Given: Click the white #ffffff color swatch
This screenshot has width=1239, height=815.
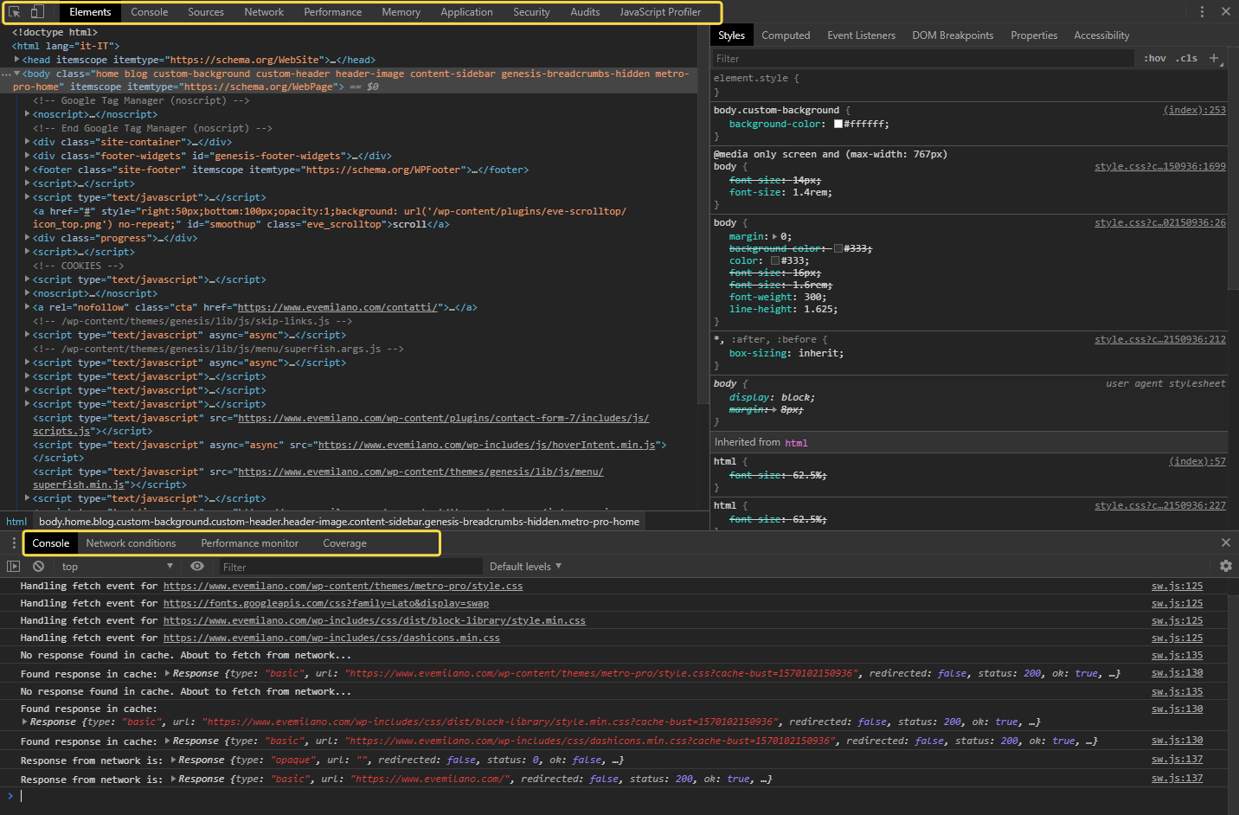Looking at the screenshot, I should click(x=838, y=124).
